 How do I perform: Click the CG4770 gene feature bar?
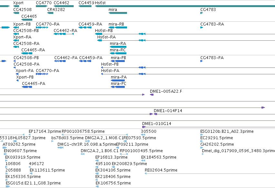(42, 6)
